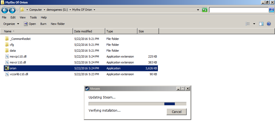Open the Tools menu
This screenshot has width=275, height=121.
pos(33,17)
